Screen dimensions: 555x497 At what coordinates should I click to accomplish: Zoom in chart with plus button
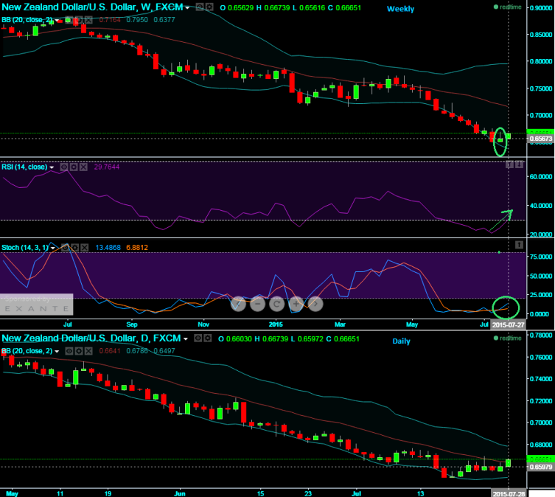click(296, 303)
